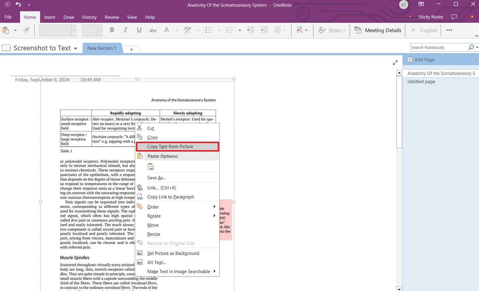Viewport: 479px width, 291px height.
Task: Switch to the Help ribbon tab
Action: point(150,17)
